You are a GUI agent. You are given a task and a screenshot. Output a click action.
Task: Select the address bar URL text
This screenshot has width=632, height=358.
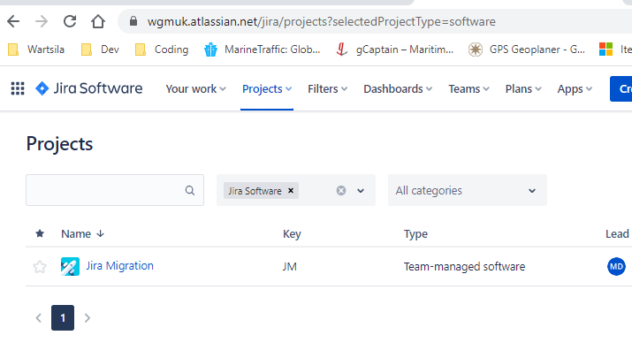pyautogui.click(x=321, y=21)
